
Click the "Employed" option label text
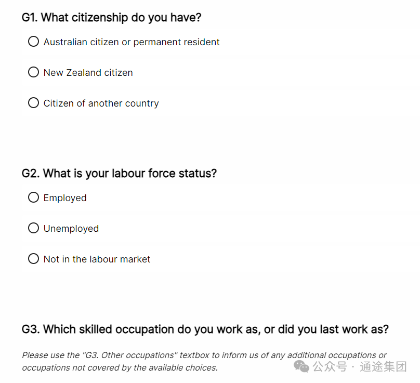65,198
